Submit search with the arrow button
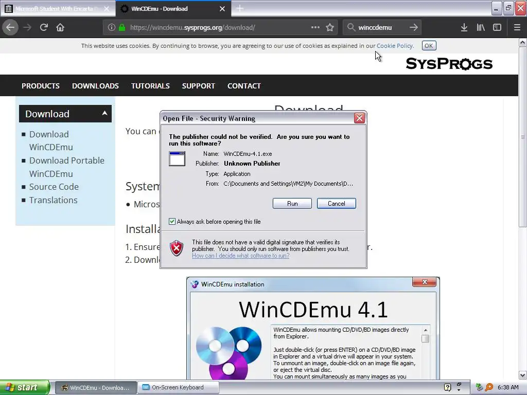 [414, 27]
